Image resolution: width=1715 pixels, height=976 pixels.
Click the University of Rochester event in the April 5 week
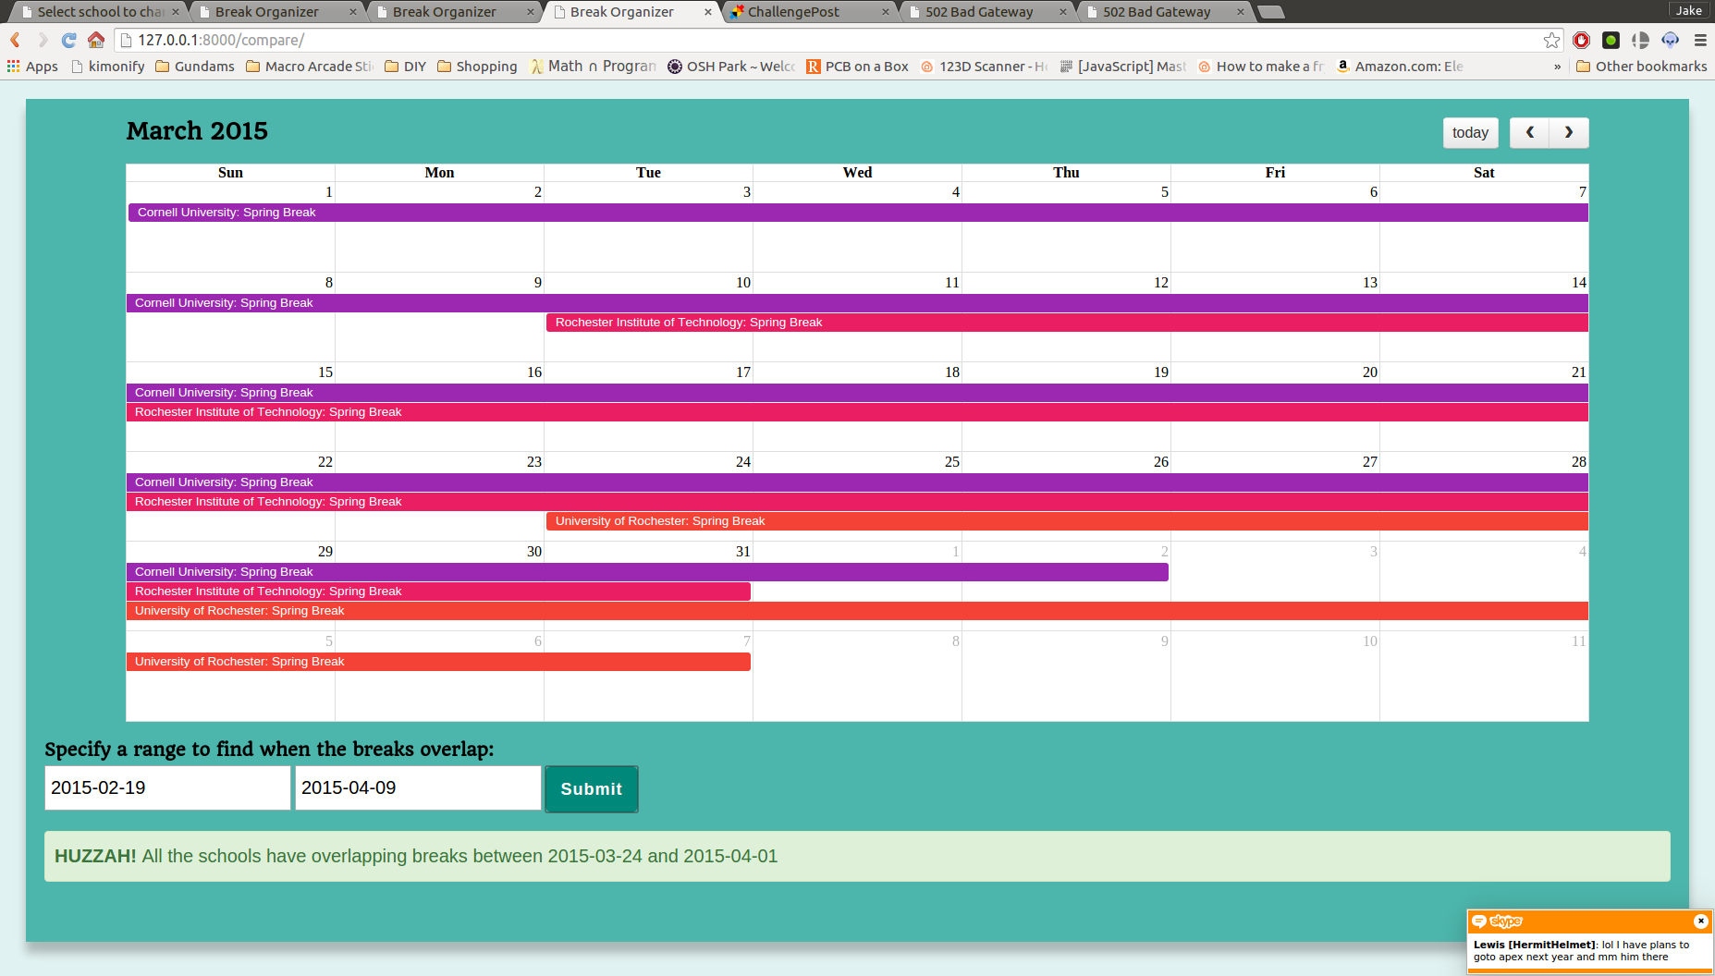[438, 662]
